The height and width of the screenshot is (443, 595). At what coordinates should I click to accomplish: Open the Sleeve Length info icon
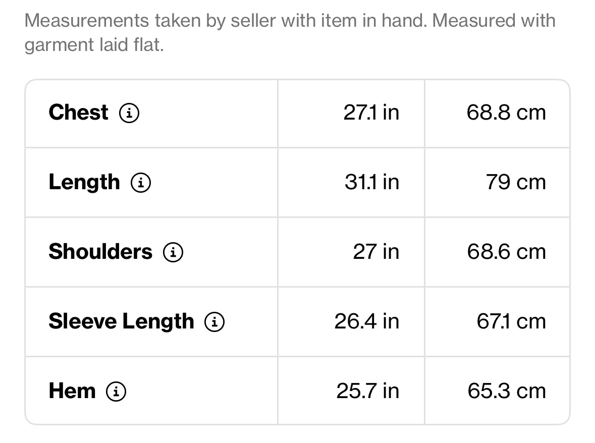pyautogui.click(x=214, y=321)
